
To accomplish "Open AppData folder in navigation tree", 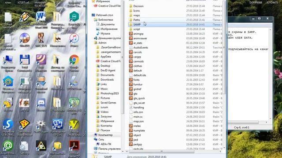I will tap(106, 57).
